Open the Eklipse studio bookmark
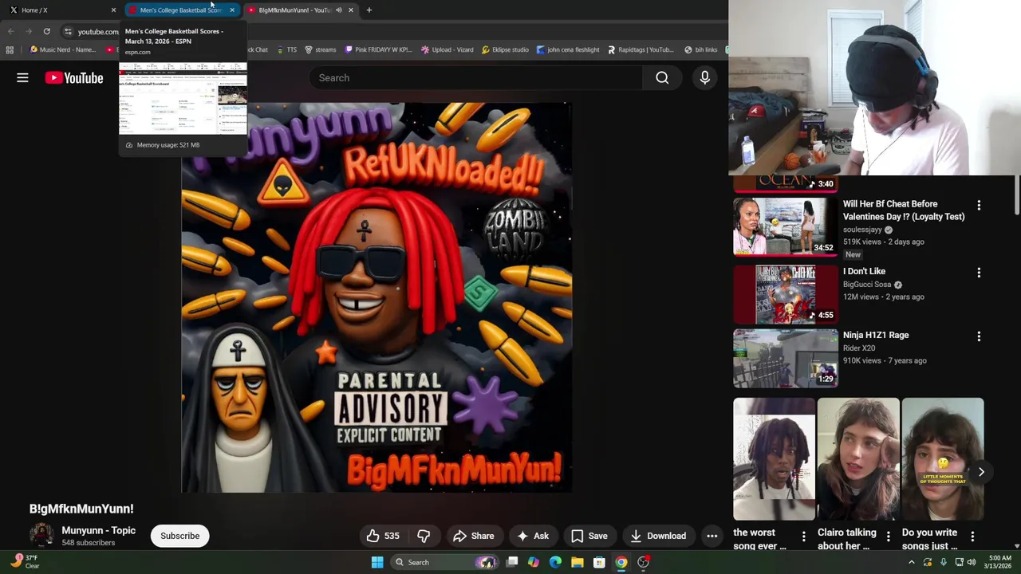1021x574 pixels. click(x=505, y=49)
